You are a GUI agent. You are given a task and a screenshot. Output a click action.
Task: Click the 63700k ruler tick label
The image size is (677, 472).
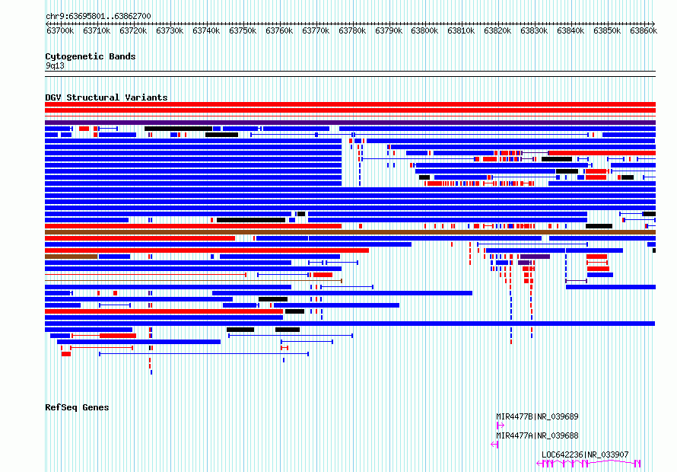(60, 31)
